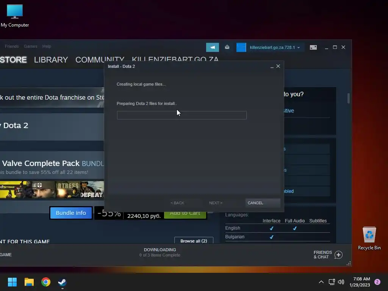388x291 pixels.
Task: Click the Dota 2 install progress bar
Action: (x=181, y=115)
